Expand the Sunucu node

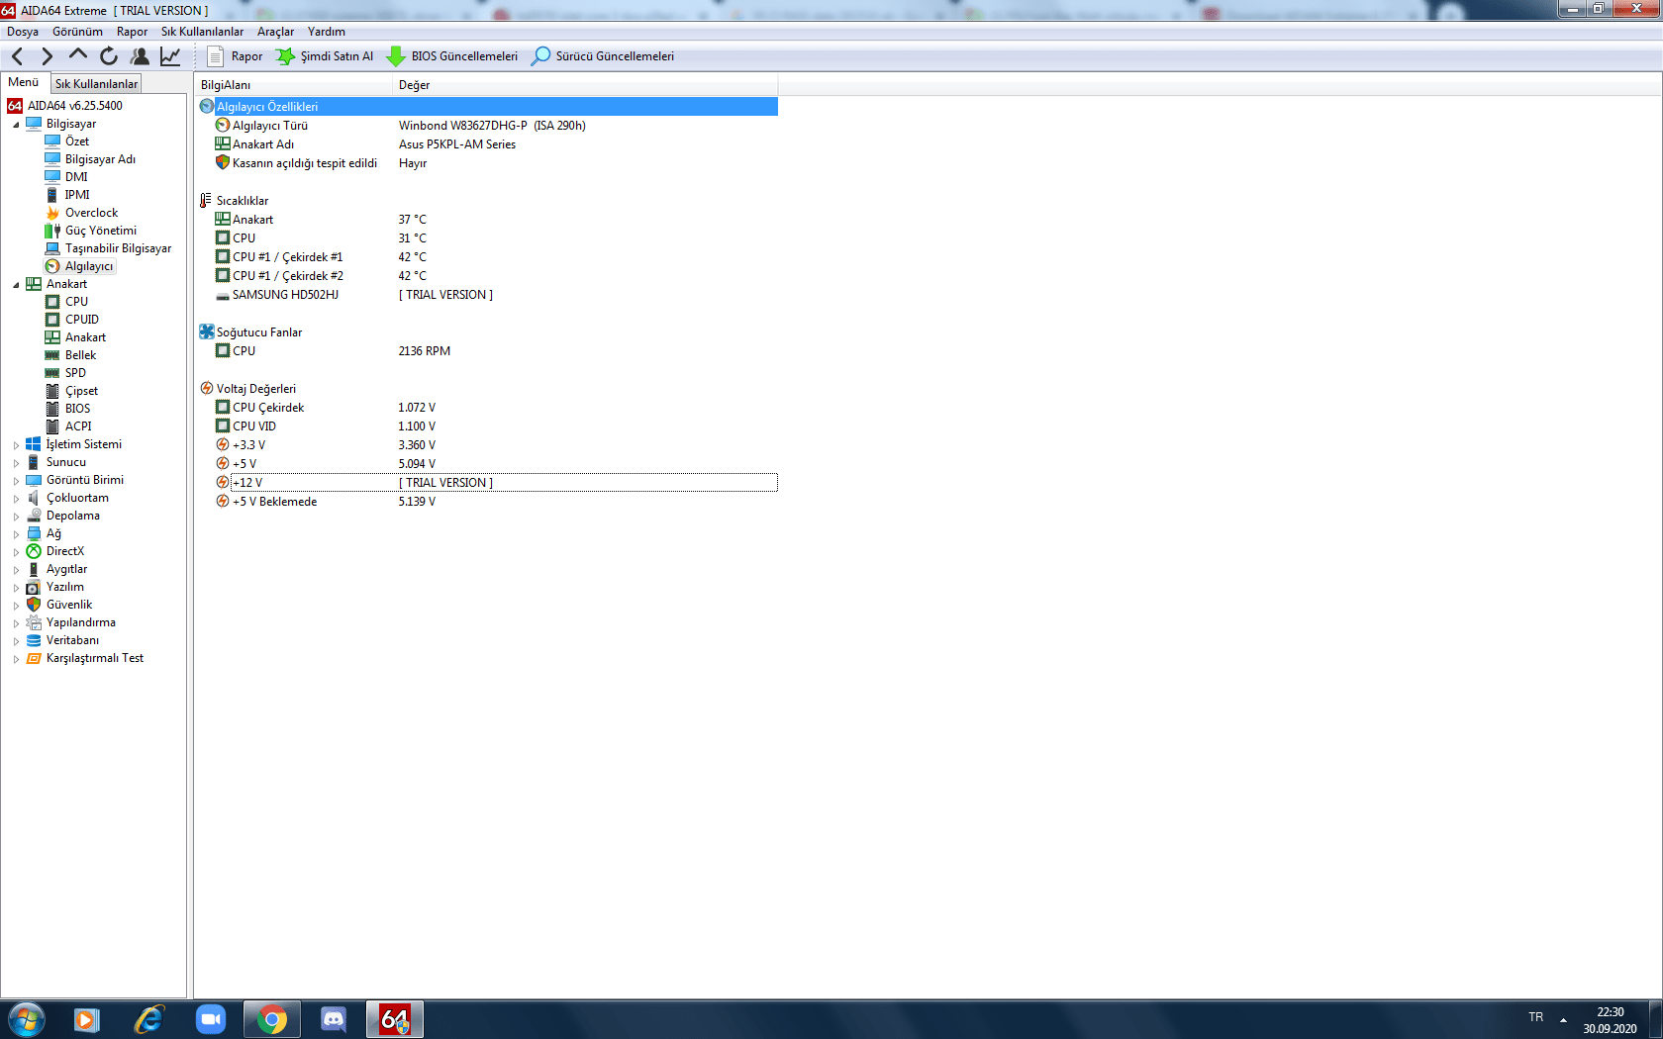point(16,463)
